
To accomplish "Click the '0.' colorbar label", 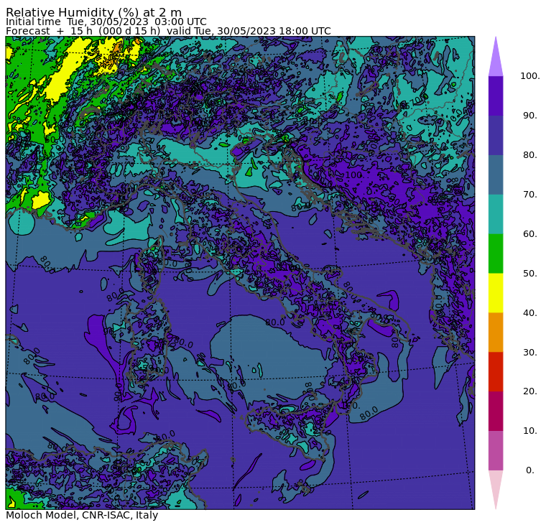I will point(529,470).
